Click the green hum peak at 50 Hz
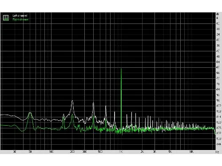 click(x=30, y=116)
